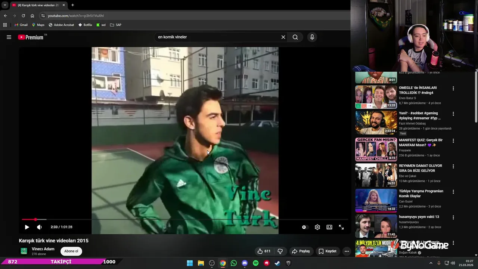The width and height of the screenshot is (478, 269).
Task: Dislike the video
Action: pos(280,251)
